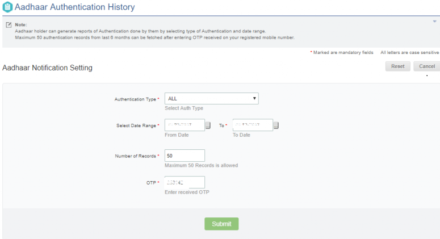Open the From Date calendar picker

[208, 125]
